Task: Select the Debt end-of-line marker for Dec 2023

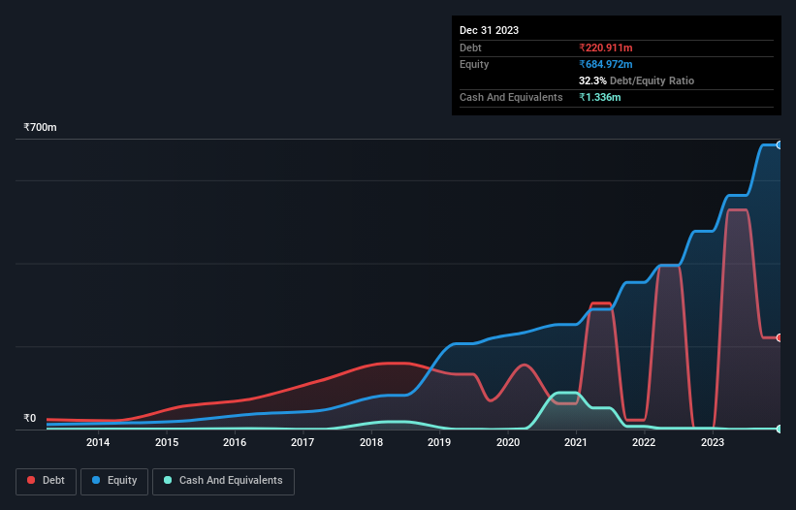Action: pyautogui.click(x=780, y=338)
